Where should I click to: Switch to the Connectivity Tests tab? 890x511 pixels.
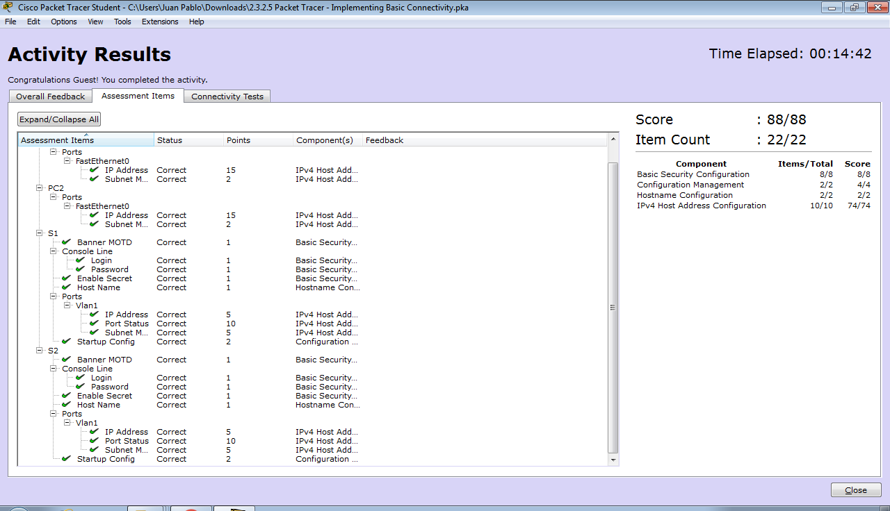(x=227, y=96)
